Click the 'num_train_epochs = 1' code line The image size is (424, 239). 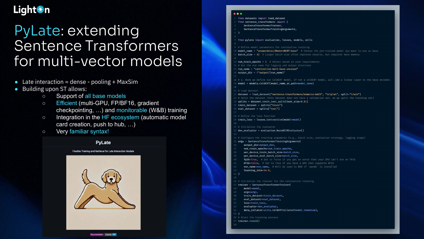pyautogui.click(x=279, y=62)
